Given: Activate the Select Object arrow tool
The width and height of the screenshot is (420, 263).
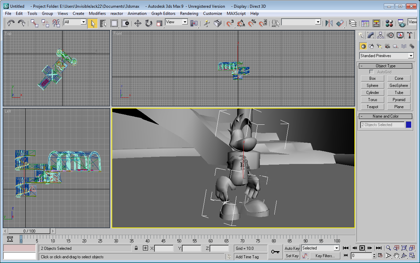Looking at the screenshot, I should click(92, 23).
